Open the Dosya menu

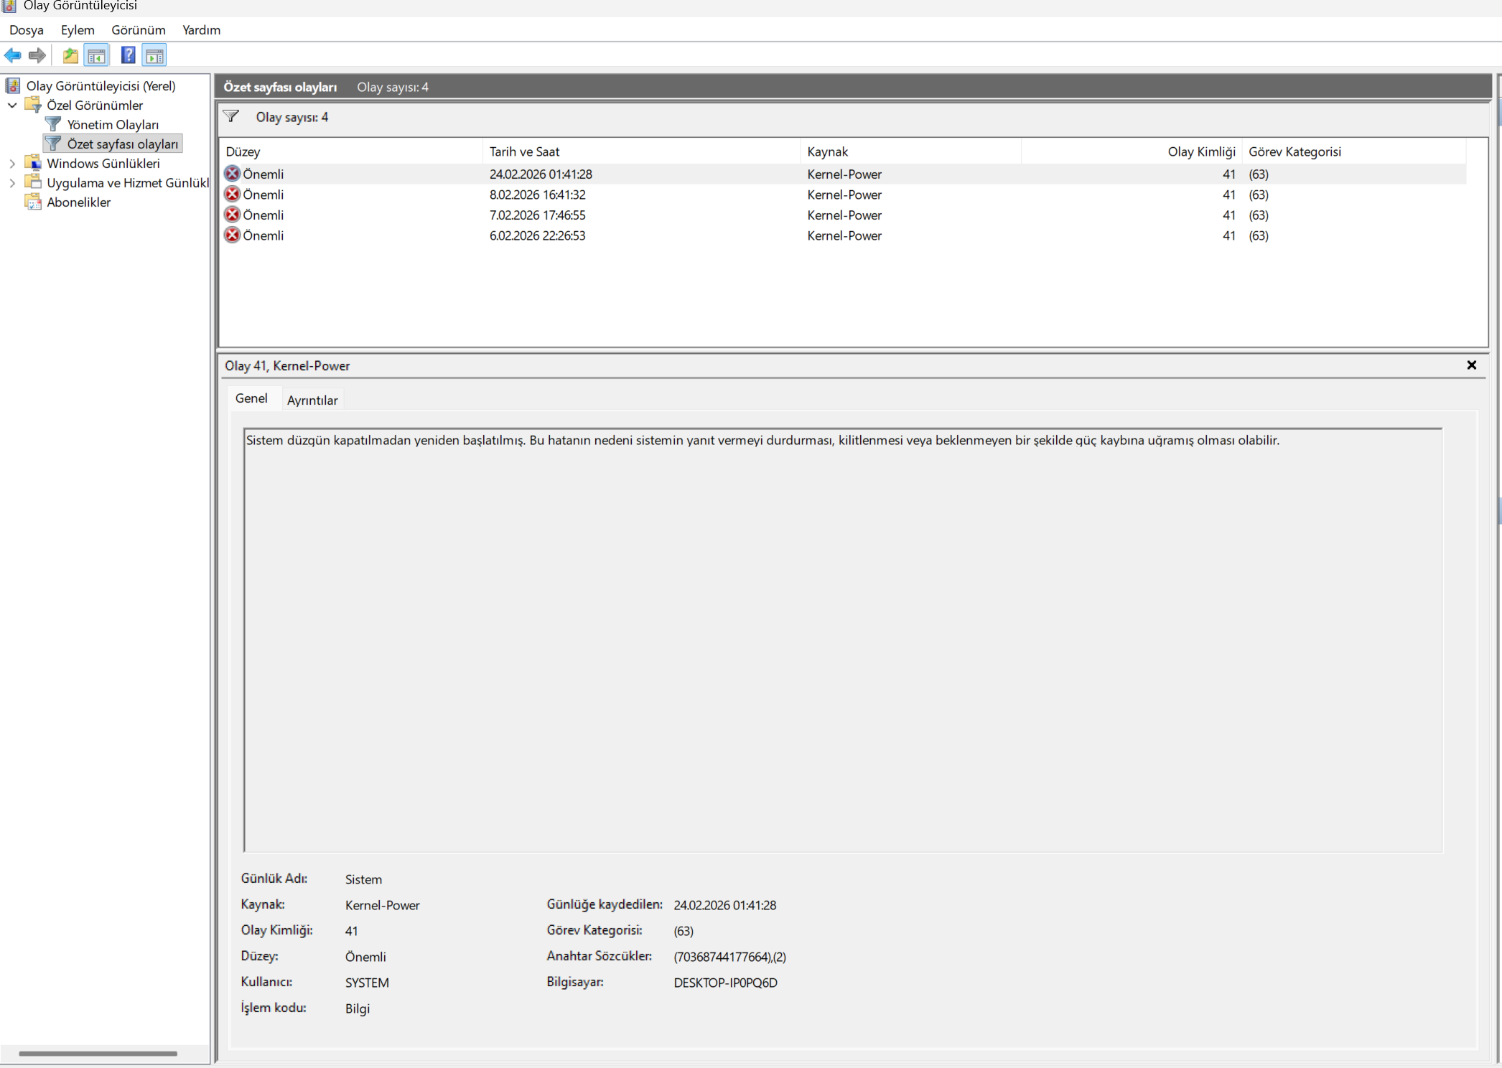27,30
